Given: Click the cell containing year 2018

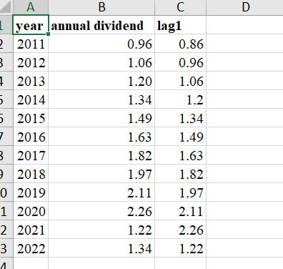Looking at the screenshot, I should point(31,174).
